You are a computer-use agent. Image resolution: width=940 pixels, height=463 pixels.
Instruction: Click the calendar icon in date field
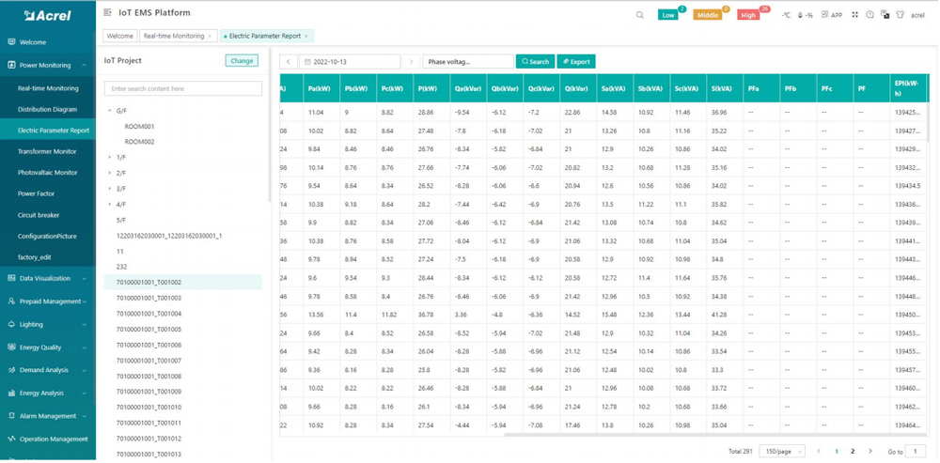(307, 62)
